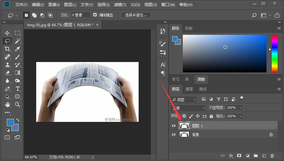Screen dimensions: 284x161
Task: Select the Zoom tool in toolbox
Action: (x=17, y=104)
